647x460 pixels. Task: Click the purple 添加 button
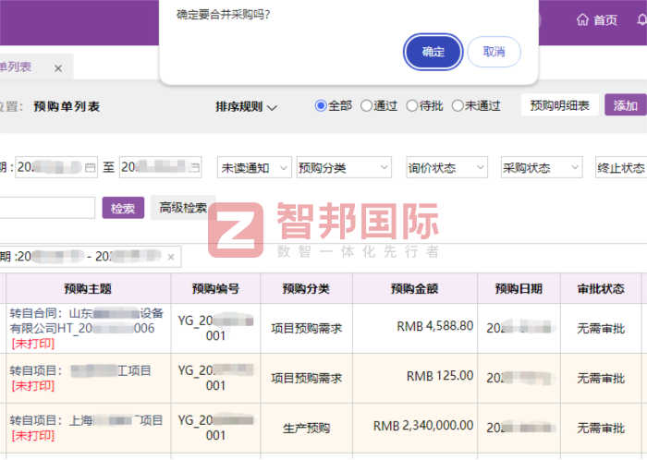(626, 105)
